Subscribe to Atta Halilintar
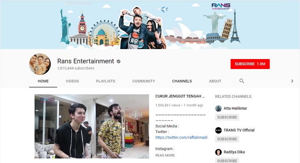 227,117
